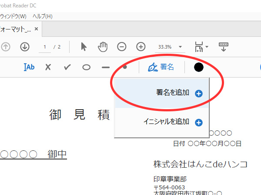Zoom out with the minus icon
The image size is (261, 195).
122,46
